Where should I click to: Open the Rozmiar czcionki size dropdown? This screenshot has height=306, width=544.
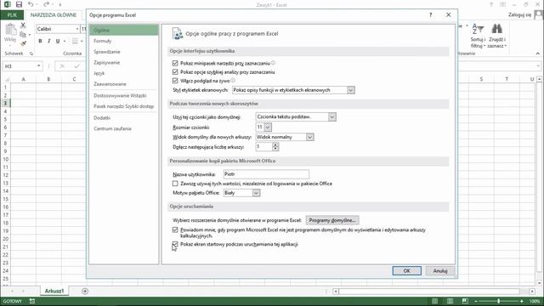[268, 127]
